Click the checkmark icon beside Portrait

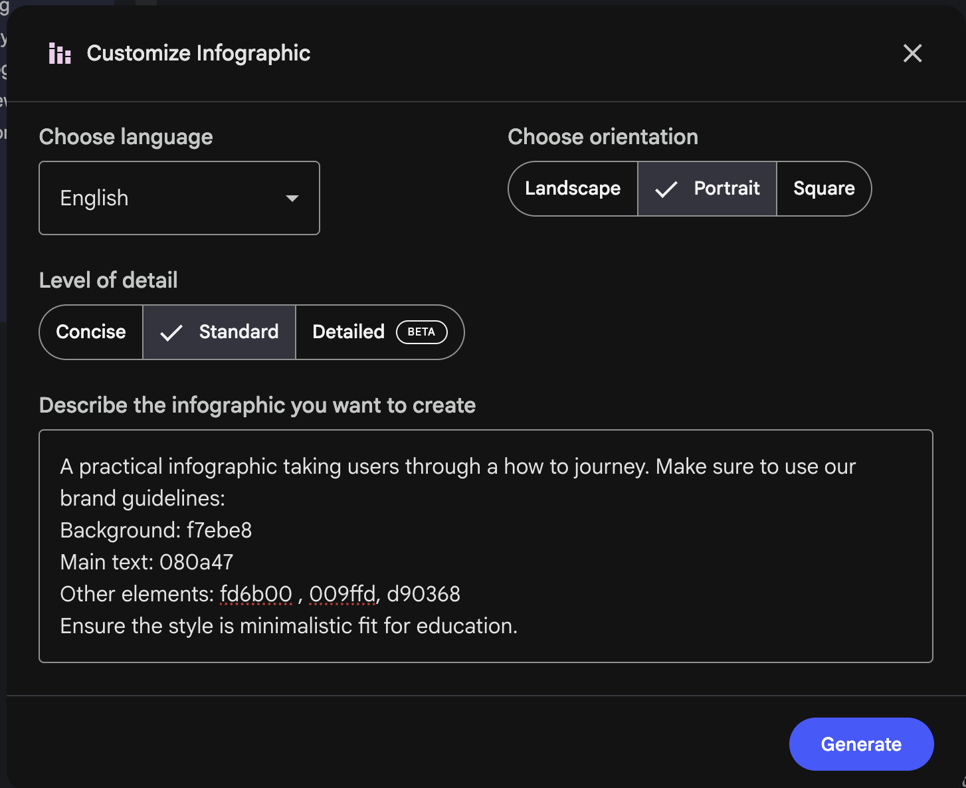[666, 189]
